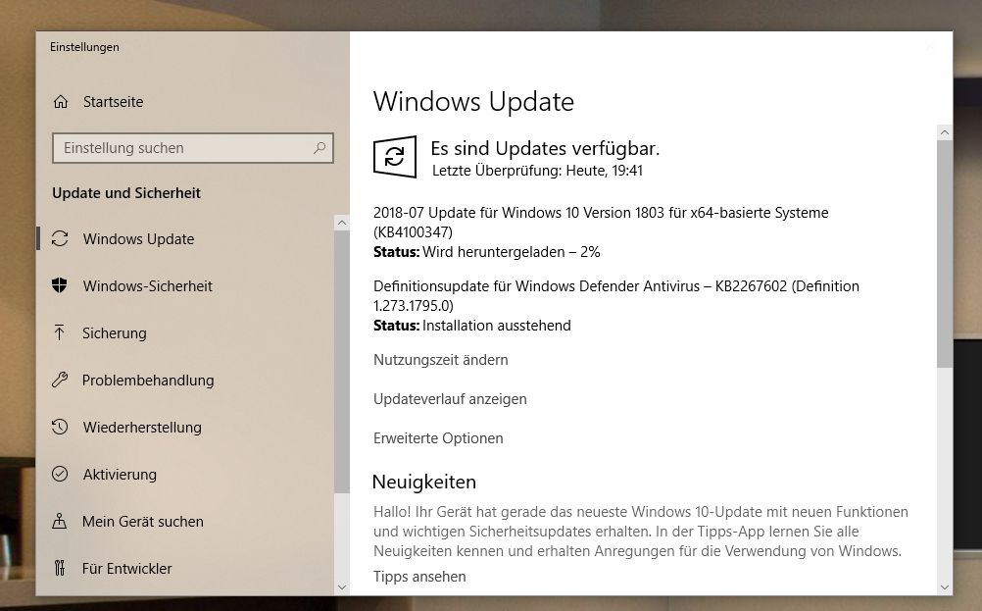The image size is (982, 611).
Task: Click the Tipps ansehen link
Action: pos(419,577)
